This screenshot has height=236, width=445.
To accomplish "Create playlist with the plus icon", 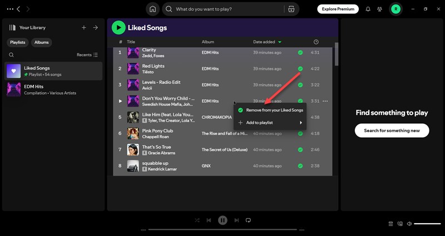I will point(84,27).
